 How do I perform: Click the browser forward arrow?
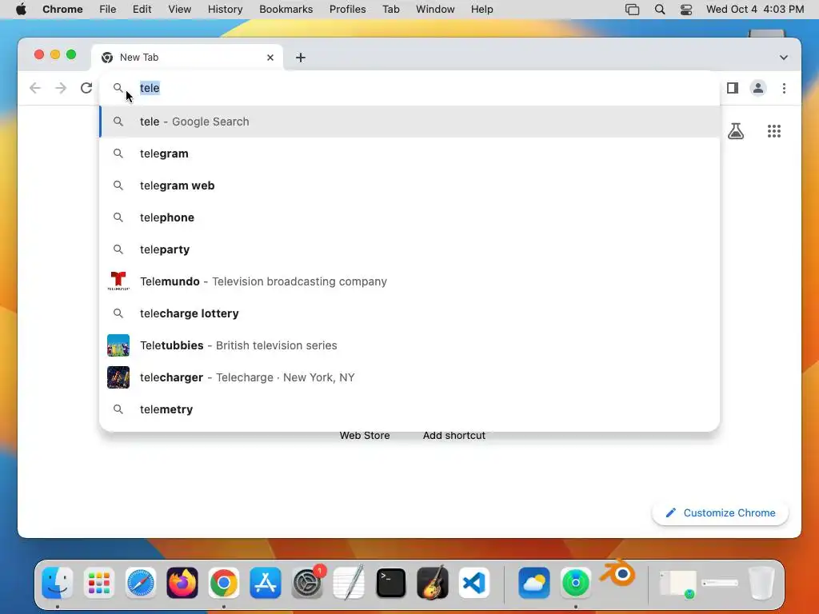click(x=61, y=88)
